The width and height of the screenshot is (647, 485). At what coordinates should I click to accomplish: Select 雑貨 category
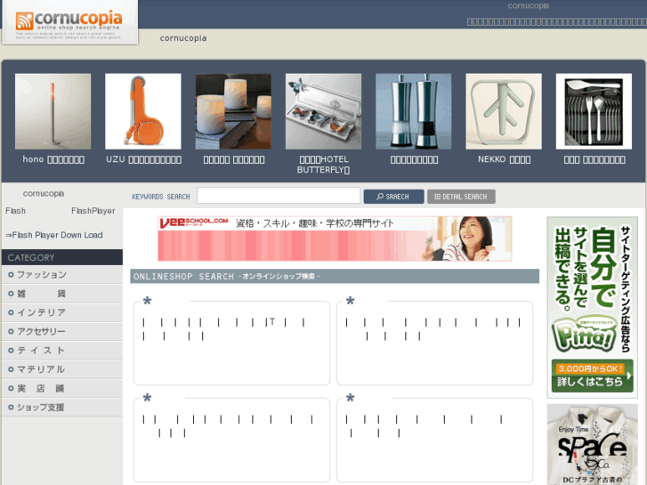click(62, 294)
